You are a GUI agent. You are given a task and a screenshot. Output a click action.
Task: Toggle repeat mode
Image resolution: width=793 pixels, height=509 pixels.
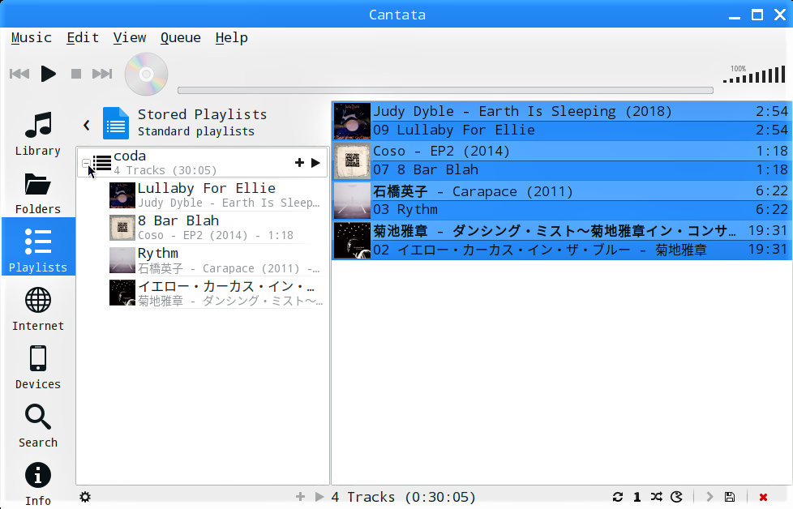coord(618,497)
